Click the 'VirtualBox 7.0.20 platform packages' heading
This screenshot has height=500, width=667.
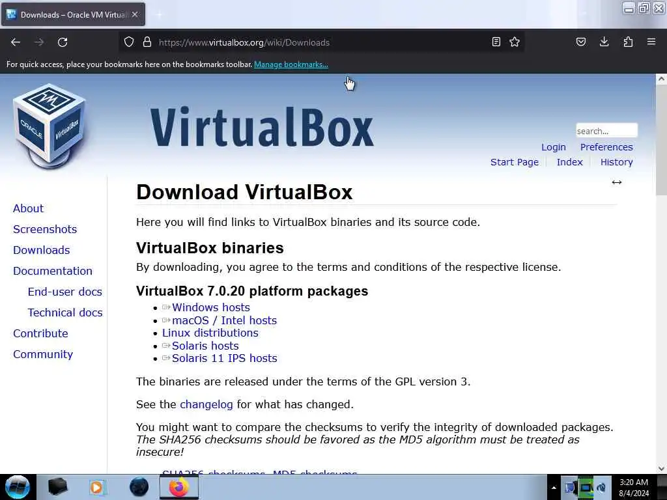pyautogui.click(x=252, y=291)
